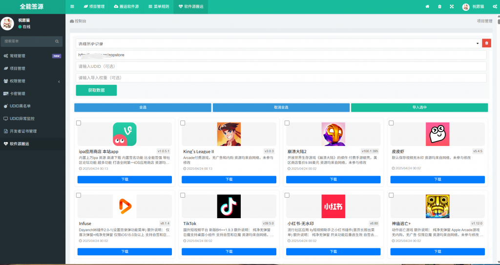The height and width of the screenshot is (265, 500).
Task: Open the 搬运软件源 top tab
Action: [126, 6]
